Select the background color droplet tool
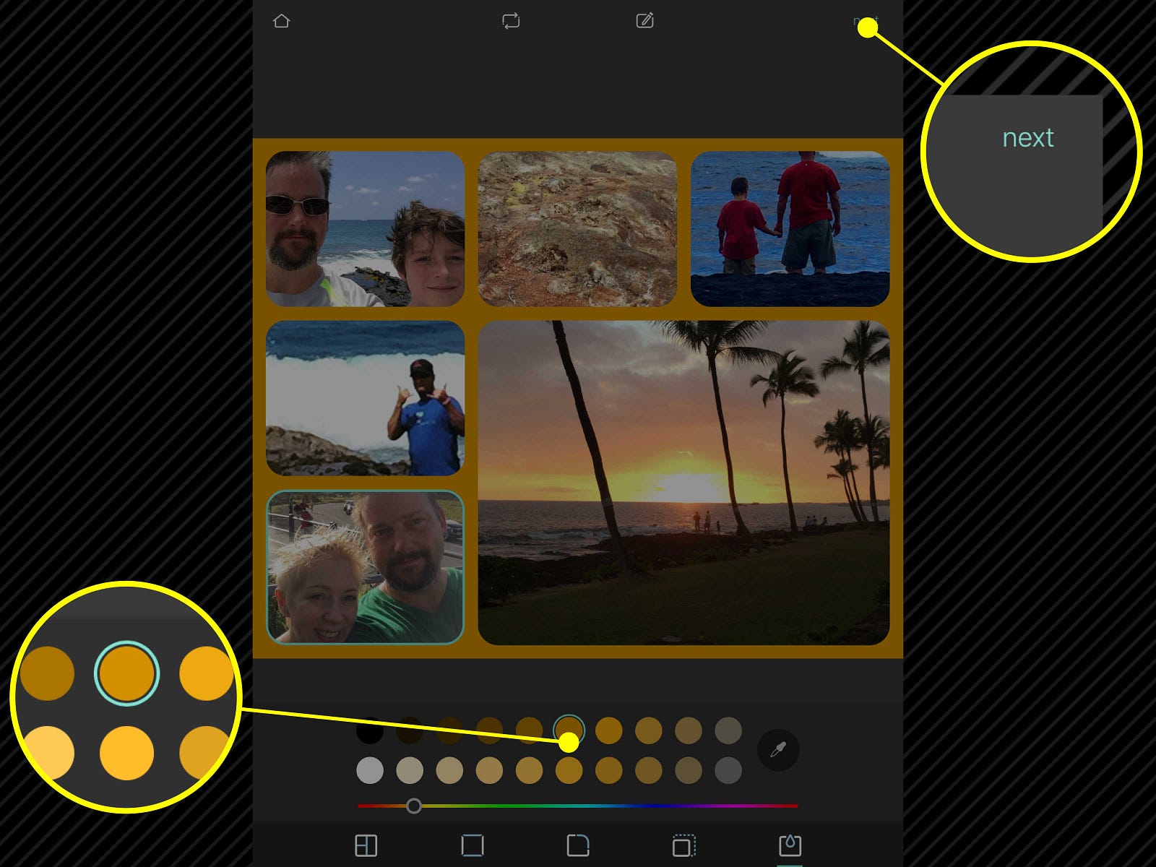 click(790, 845)
